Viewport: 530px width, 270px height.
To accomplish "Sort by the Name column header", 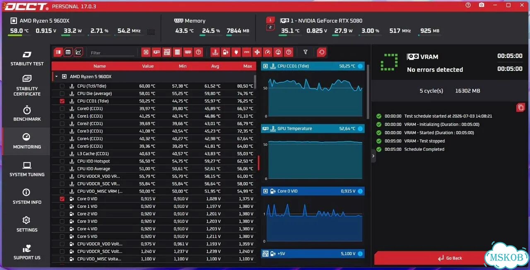I will [99, 66].
